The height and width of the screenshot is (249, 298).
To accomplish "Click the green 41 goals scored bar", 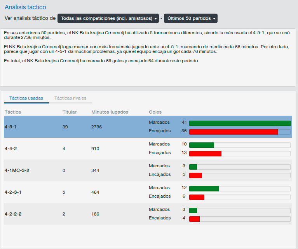I will click(x=240, y=123).
